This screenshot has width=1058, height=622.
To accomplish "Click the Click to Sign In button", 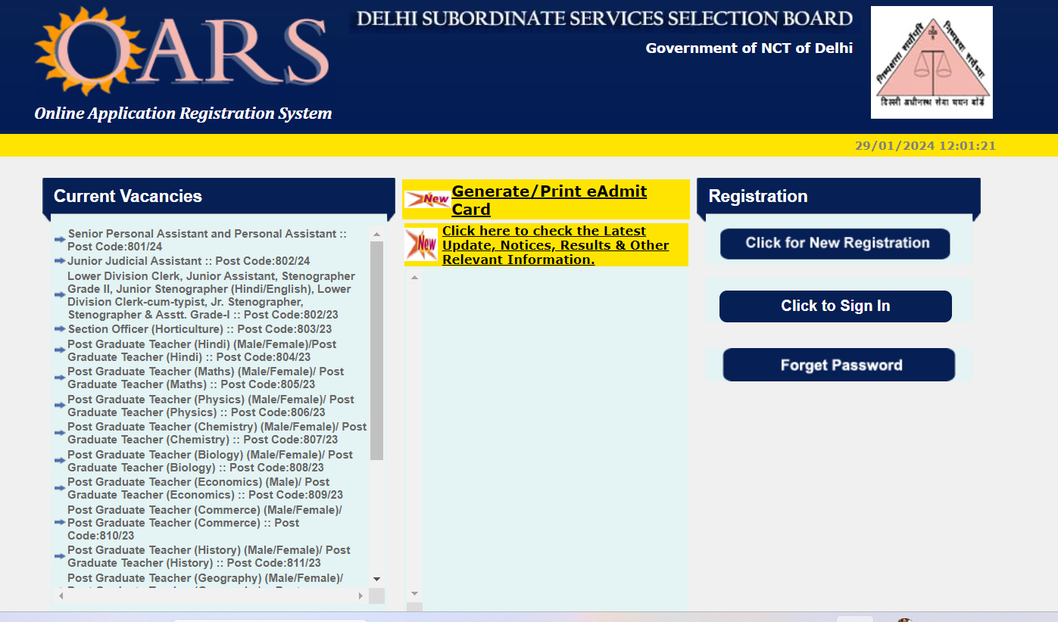I will pyautogui.click(x=835, y=306).
